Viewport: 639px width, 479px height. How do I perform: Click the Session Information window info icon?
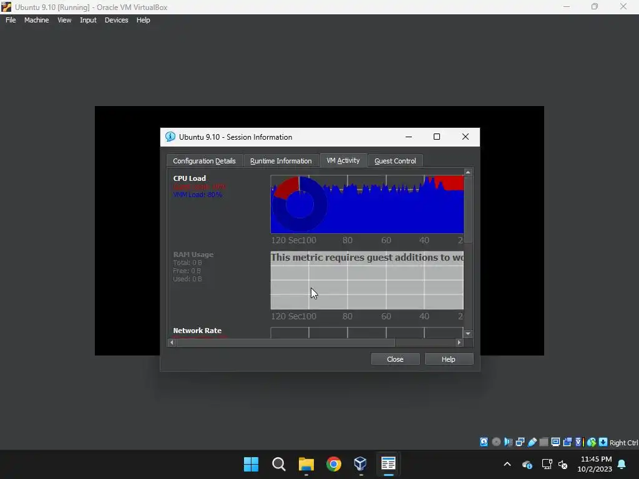[x=170, y=137]
